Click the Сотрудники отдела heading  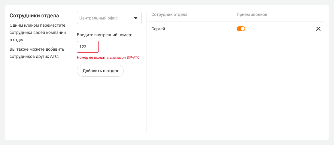point(34,16)
